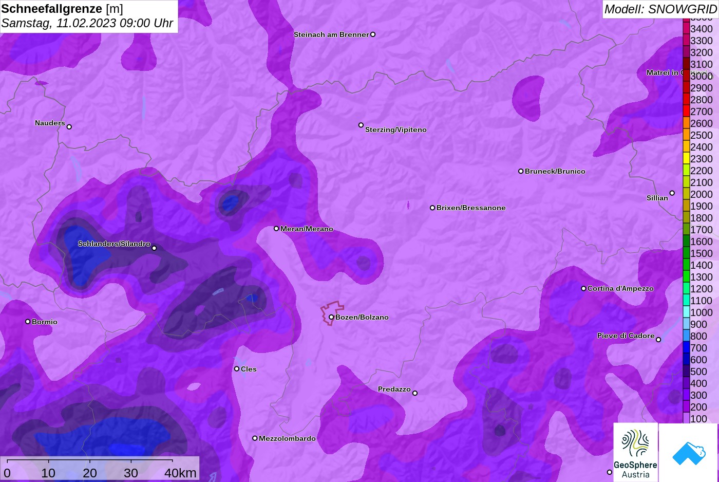
Task: Click the Schneefallgrenze [m] title
Action: pos(62,9)
